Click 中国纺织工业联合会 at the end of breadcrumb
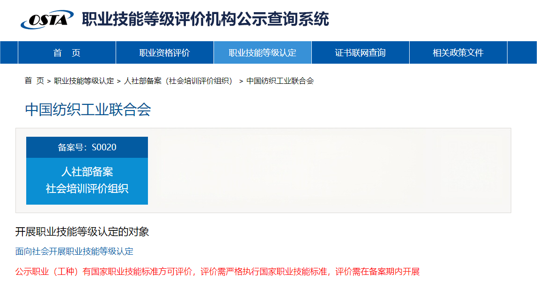The image size is (537, 288). point(280,81)
